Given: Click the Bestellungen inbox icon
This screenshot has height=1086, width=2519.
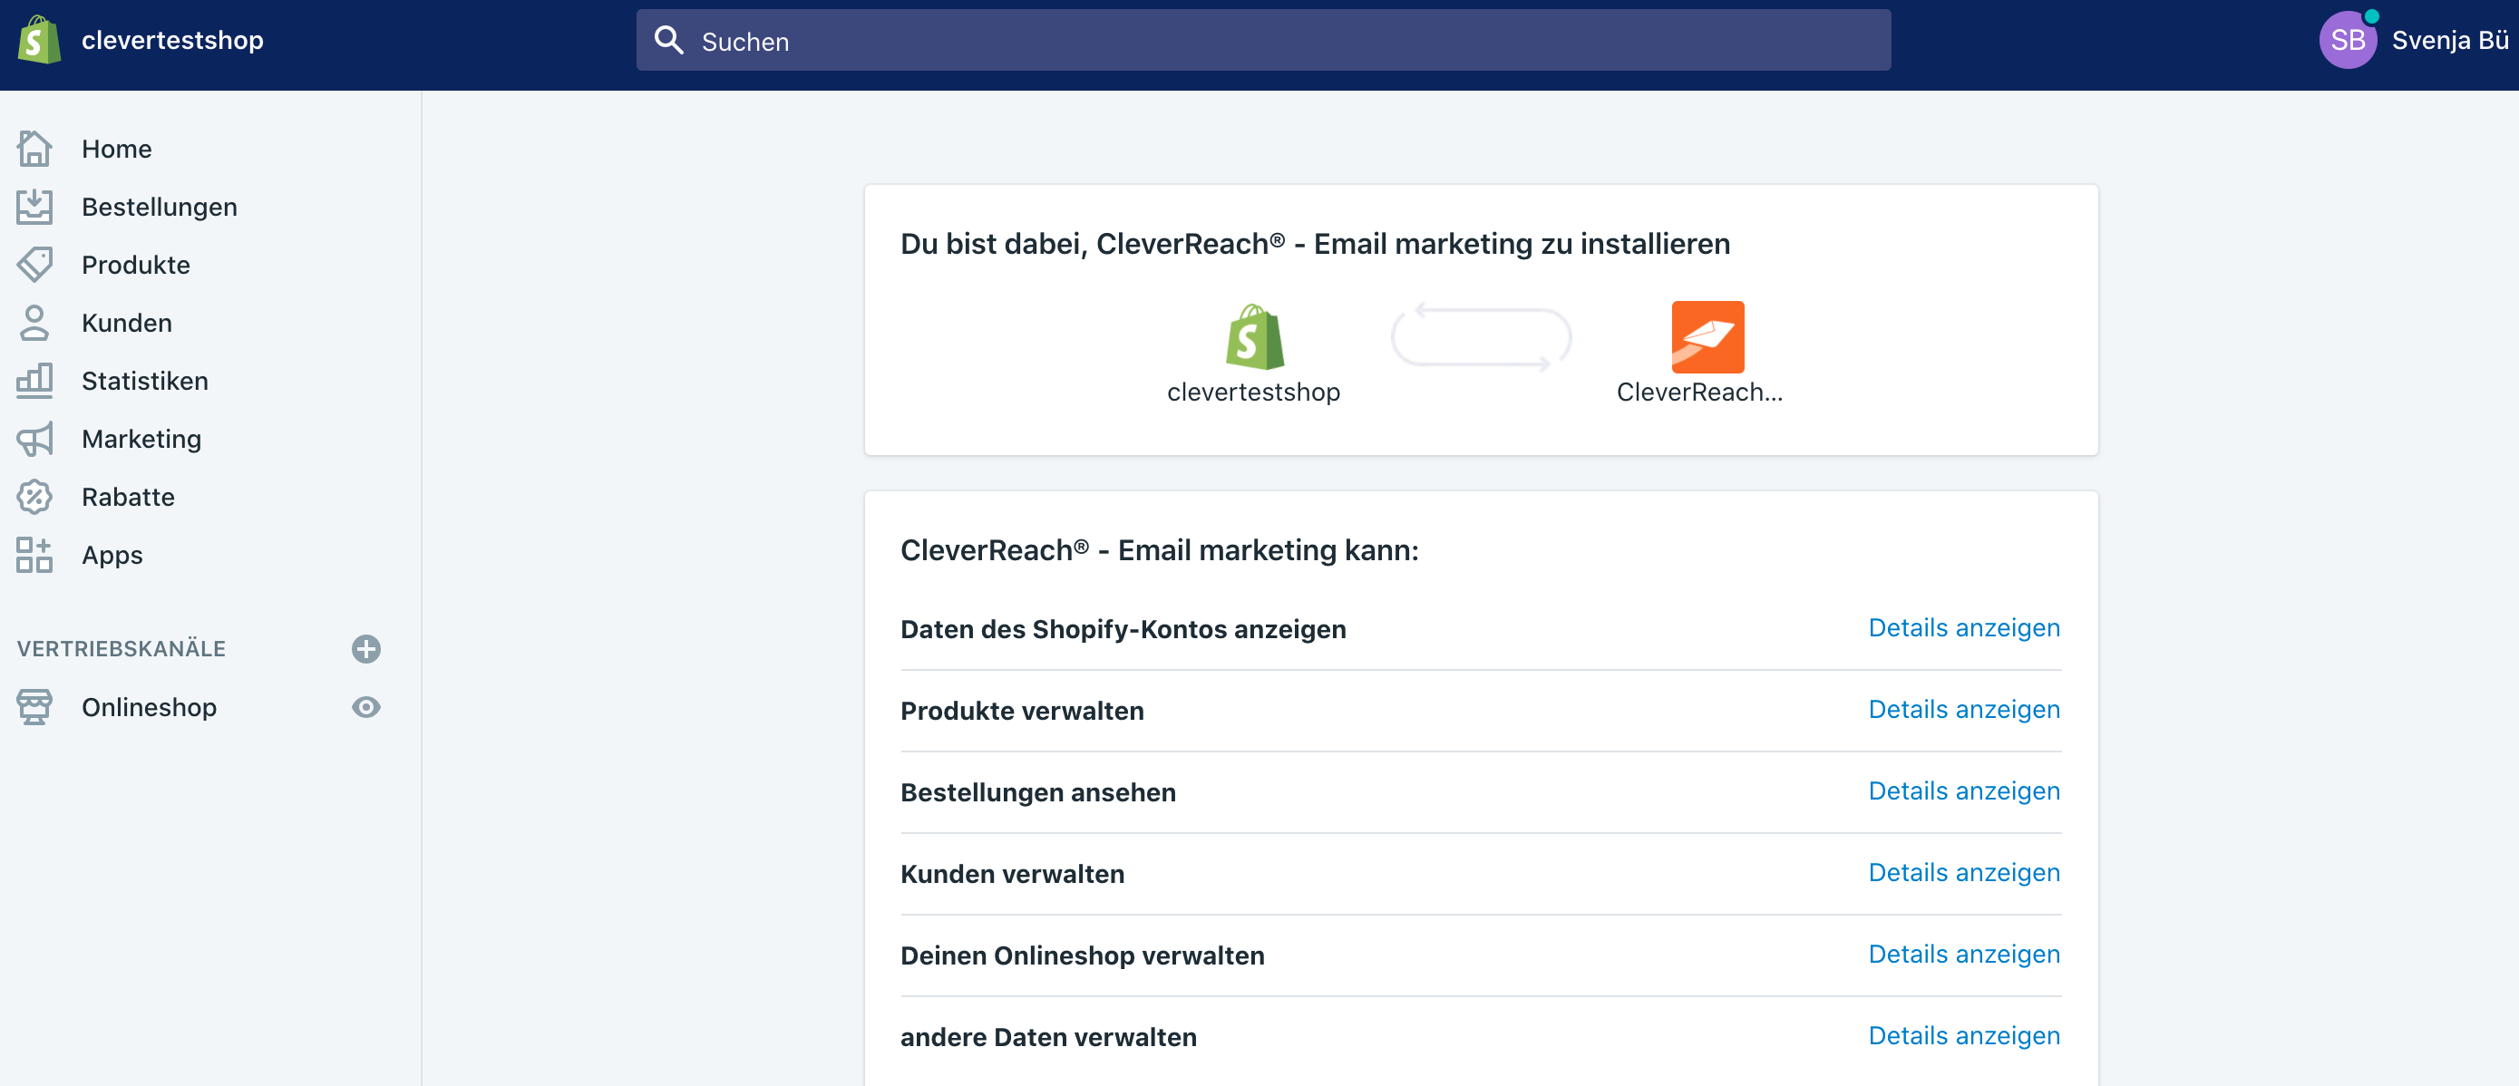Looking at the screenshot, I should (34, 207).
